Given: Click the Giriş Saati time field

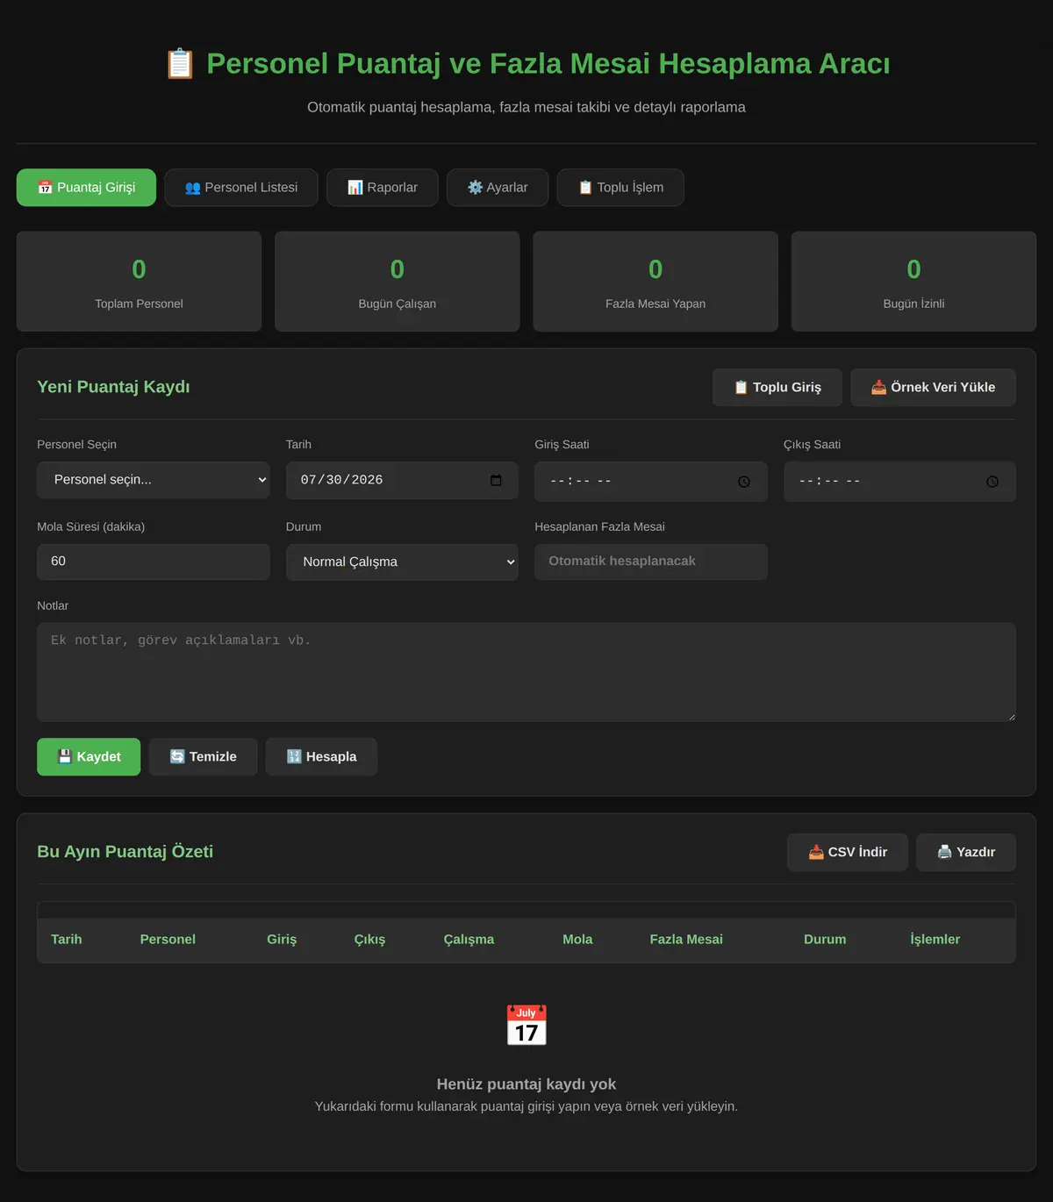Looking at the screenshot, I should (651, 482).
